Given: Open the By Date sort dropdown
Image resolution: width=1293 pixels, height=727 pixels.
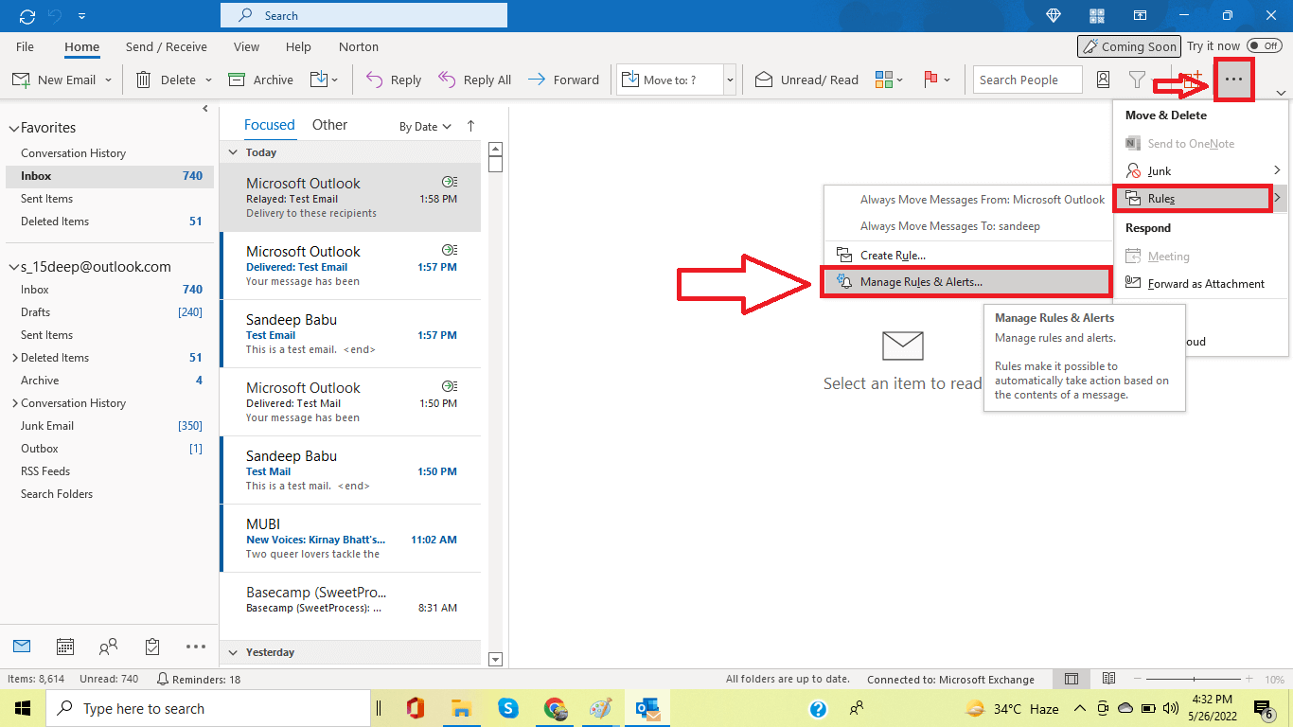Looking at the screenshot, I should [422, 125].
